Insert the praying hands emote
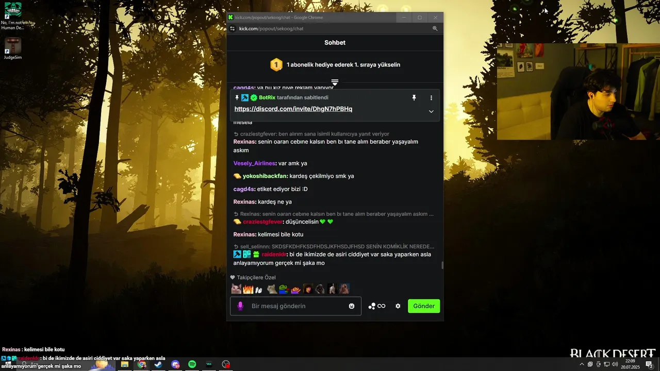Viewport: 660px width, 371px height. click(x=259, y=290)
